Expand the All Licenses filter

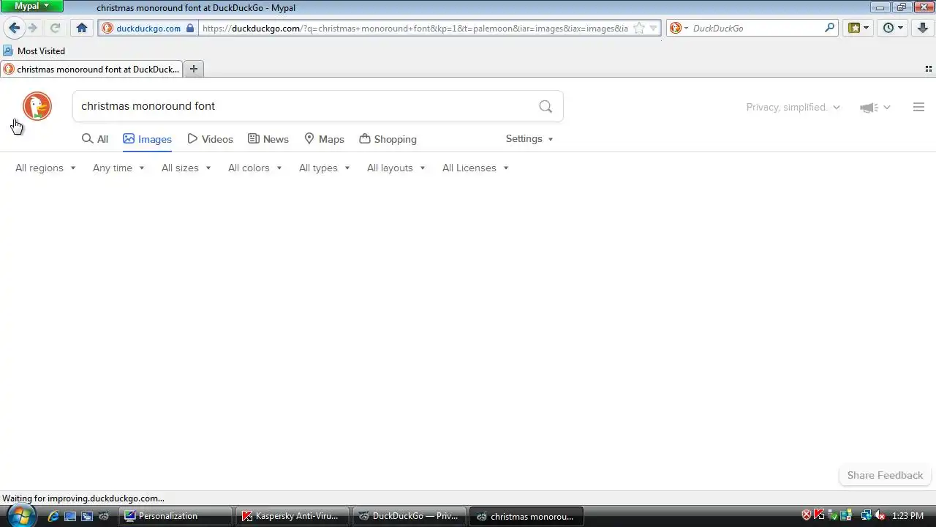tap(475, 168)
